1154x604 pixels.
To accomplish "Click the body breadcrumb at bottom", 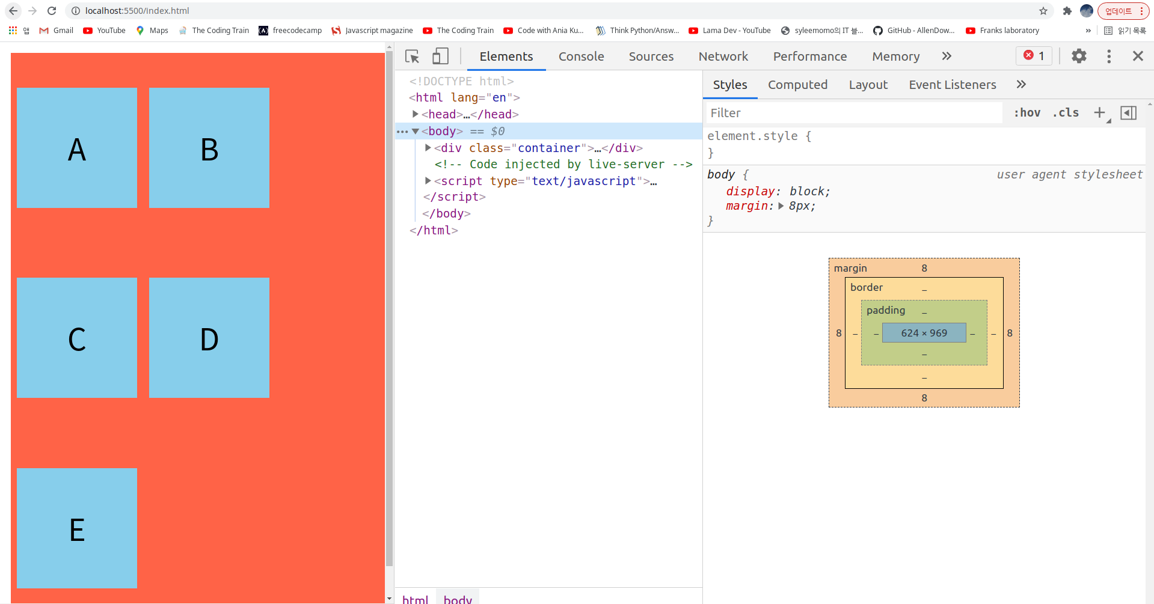I will (458, 599).
